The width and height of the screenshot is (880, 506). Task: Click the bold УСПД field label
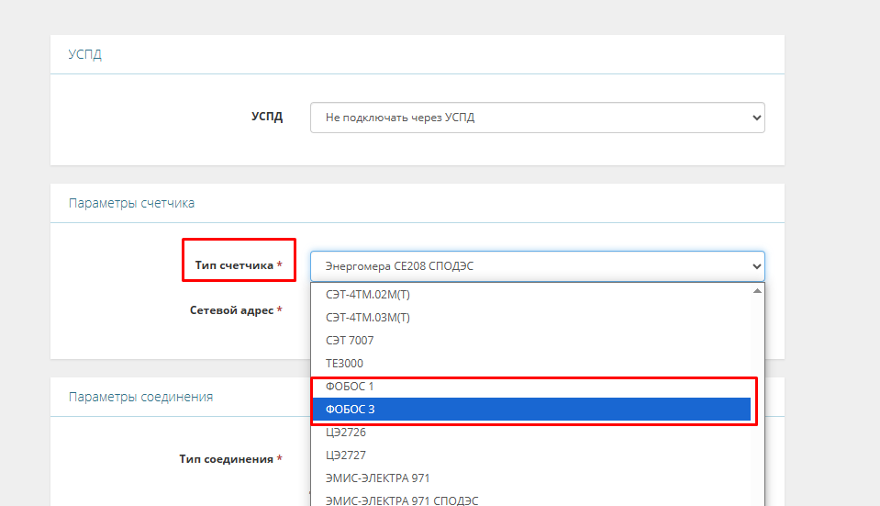tap(267, 117)
